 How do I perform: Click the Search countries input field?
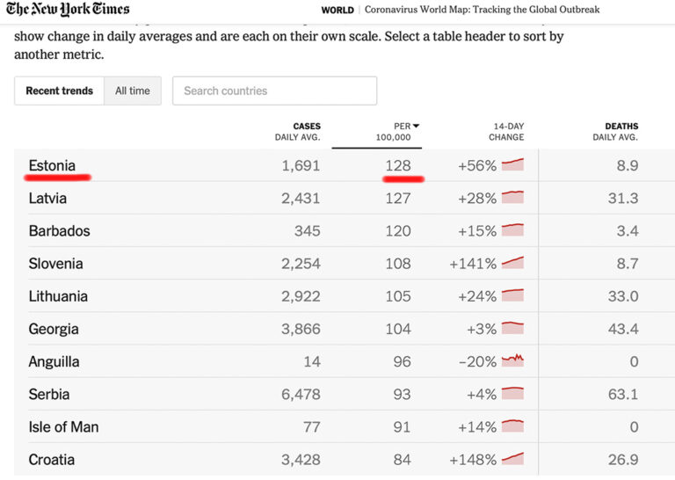tap(274, 91)
